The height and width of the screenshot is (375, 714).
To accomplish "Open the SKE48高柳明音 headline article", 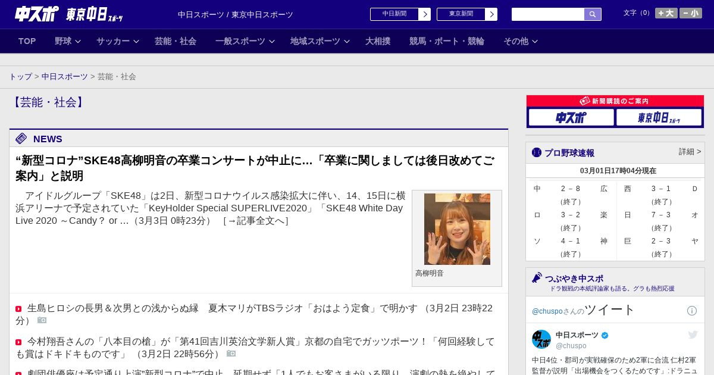I will click(x=255, y=168).
